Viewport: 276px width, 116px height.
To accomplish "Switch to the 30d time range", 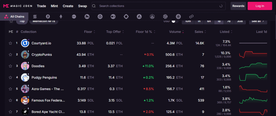I will 240,21.
